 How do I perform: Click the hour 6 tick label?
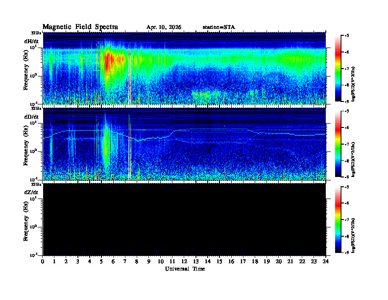tap(113, 261)
